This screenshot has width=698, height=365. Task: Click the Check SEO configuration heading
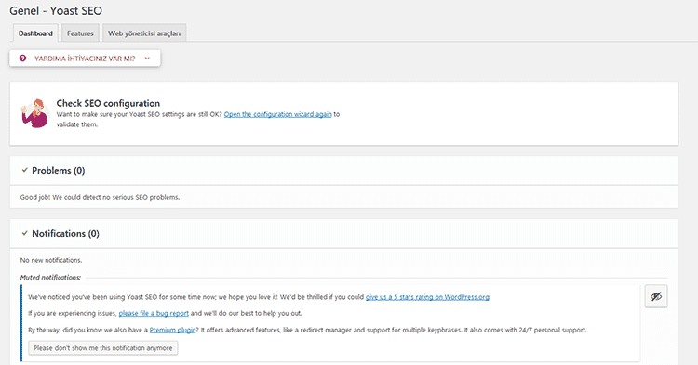pyautogui.click(x=108, y=103)
